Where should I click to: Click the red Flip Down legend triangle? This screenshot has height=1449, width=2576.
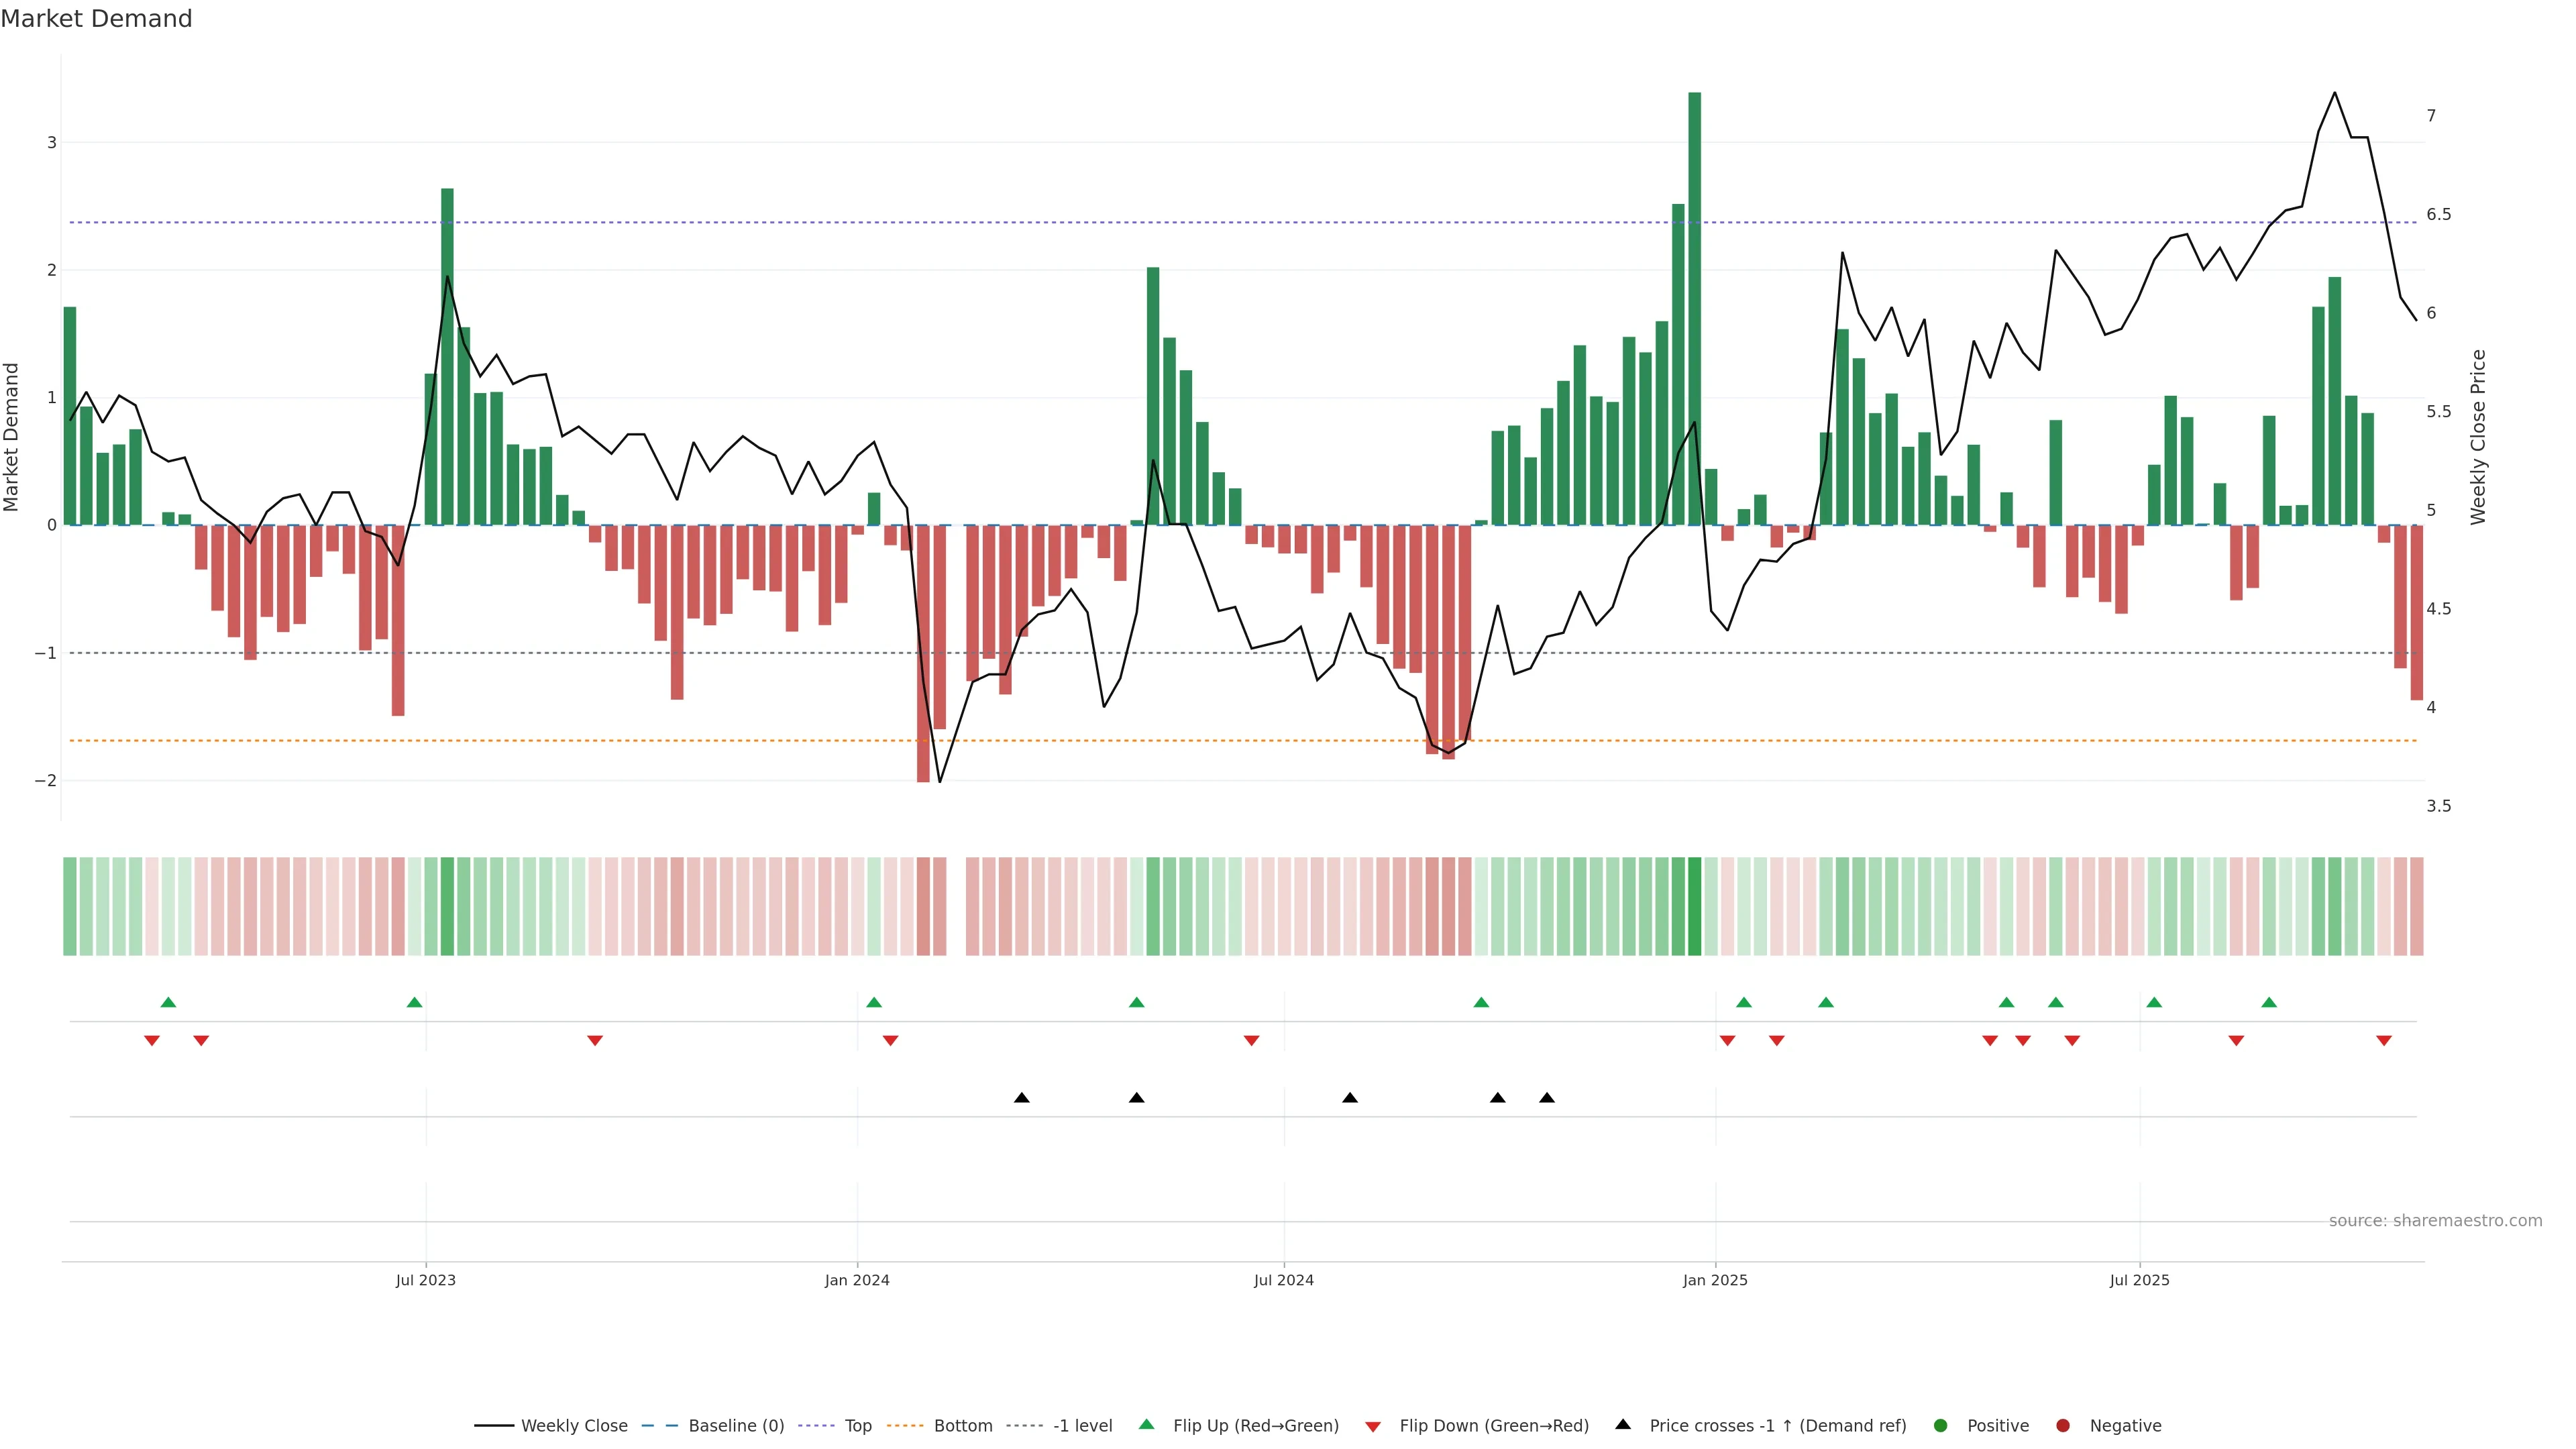coord(1373,1427)
